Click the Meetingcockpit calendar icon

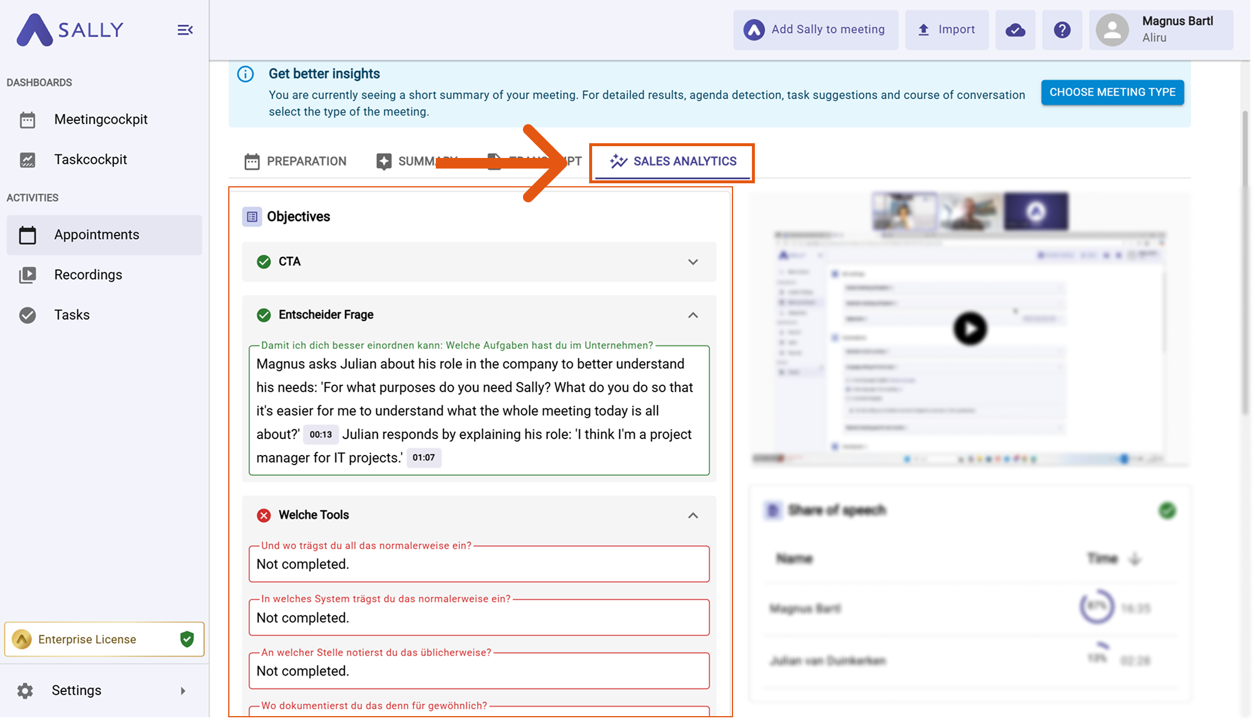(x=27, y=120)
